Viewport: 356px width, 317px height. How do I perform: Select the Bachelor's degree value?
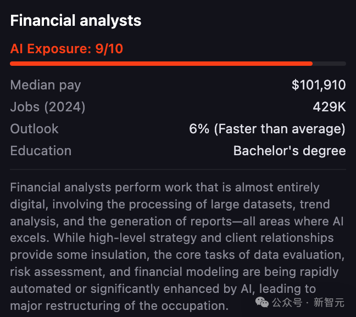pos(290,151)
